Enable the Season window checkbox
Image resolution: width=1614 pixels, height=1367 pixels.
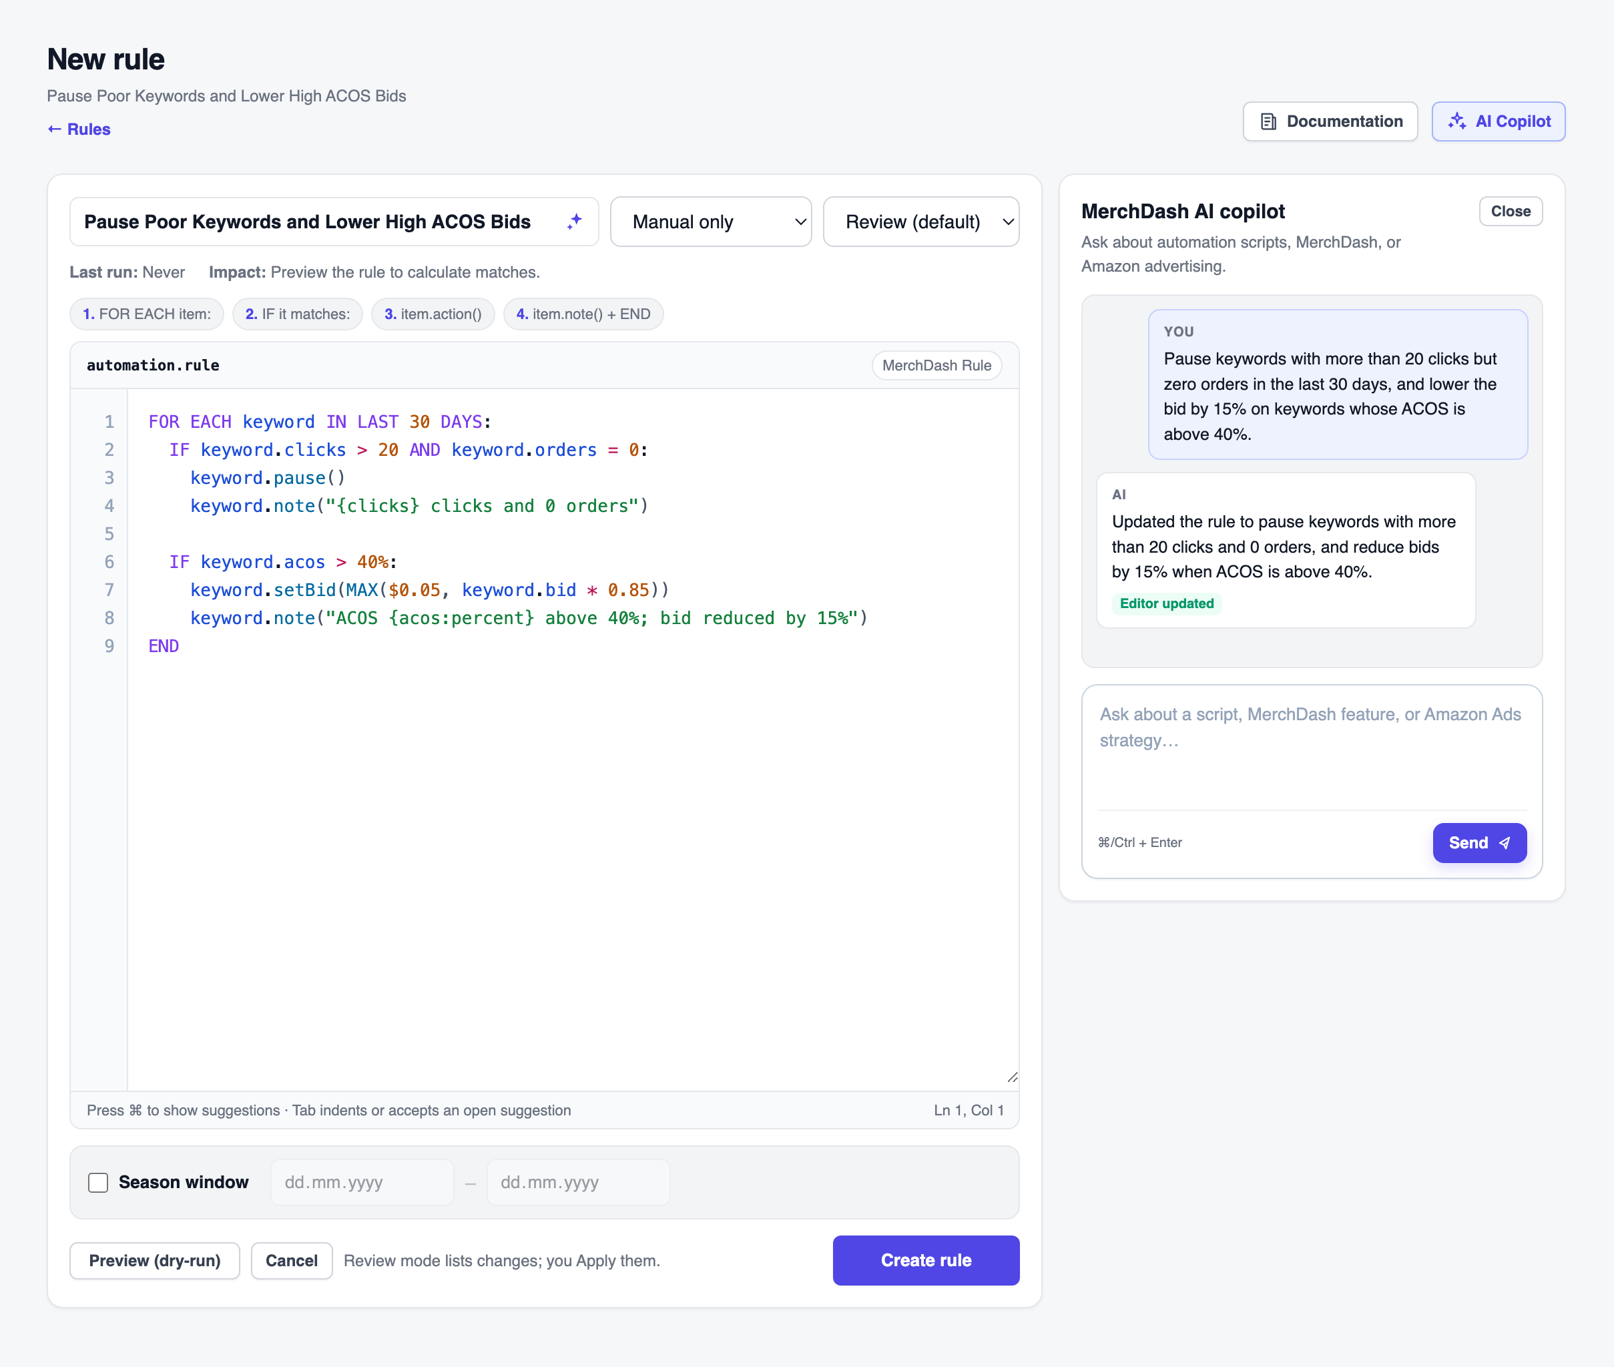click(98, 1183)
